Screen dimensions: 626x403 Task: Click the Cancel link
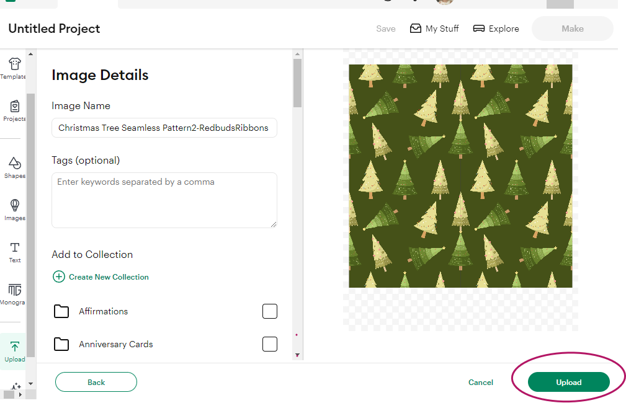click(x=481, y=383)
